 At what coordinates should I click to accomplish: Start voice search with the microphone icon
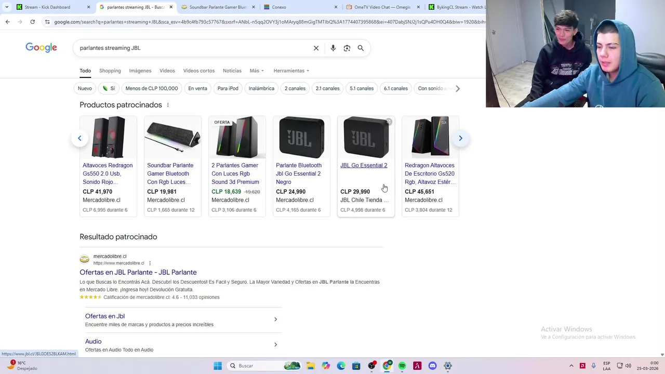pyautogui.click(x=333, y=48)
